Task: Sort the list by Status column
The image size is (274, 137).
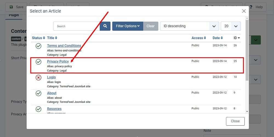Action: click(x=38, y=38)
